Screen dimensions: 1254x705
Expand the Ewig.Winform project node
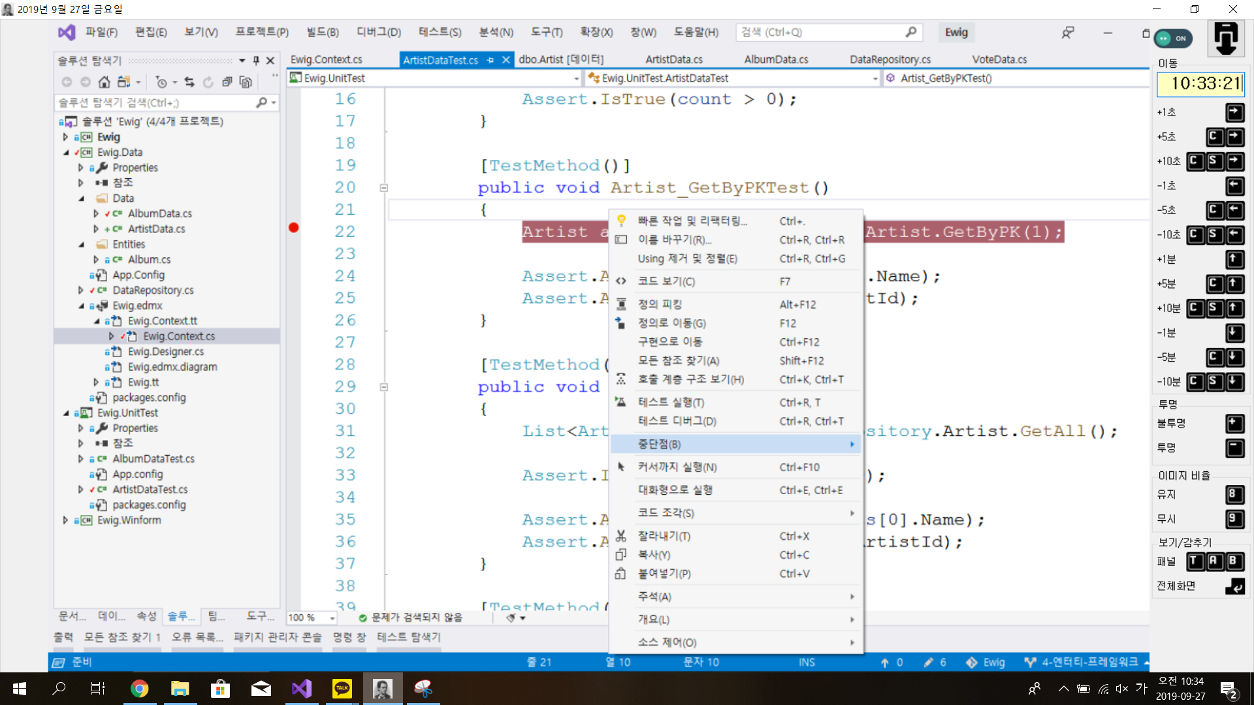[x=65, y=520]
